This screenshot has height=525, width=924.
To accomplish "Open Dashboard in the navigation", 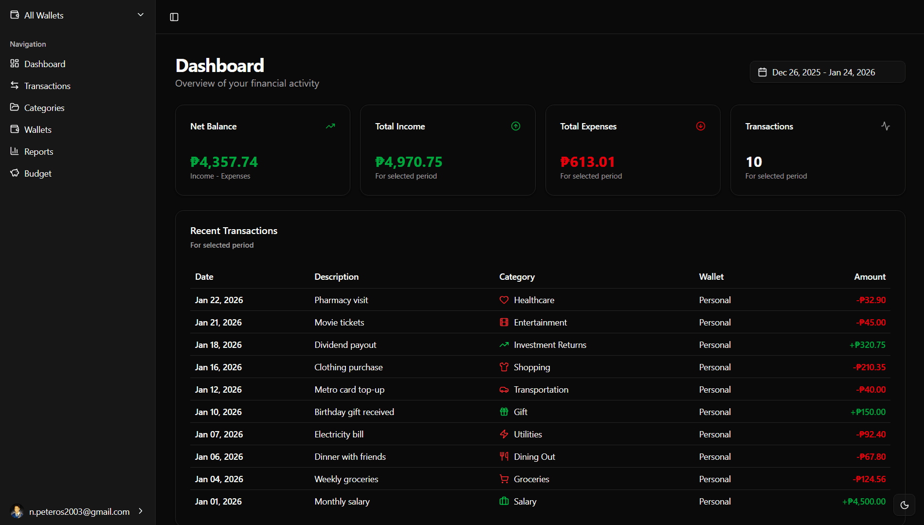I will (77, 64).
